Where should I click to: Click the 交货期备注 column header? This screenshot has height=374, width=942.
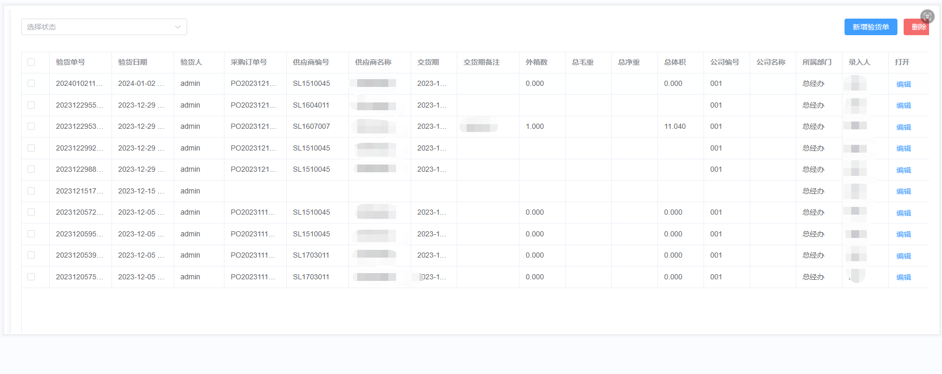coord(482,62)
